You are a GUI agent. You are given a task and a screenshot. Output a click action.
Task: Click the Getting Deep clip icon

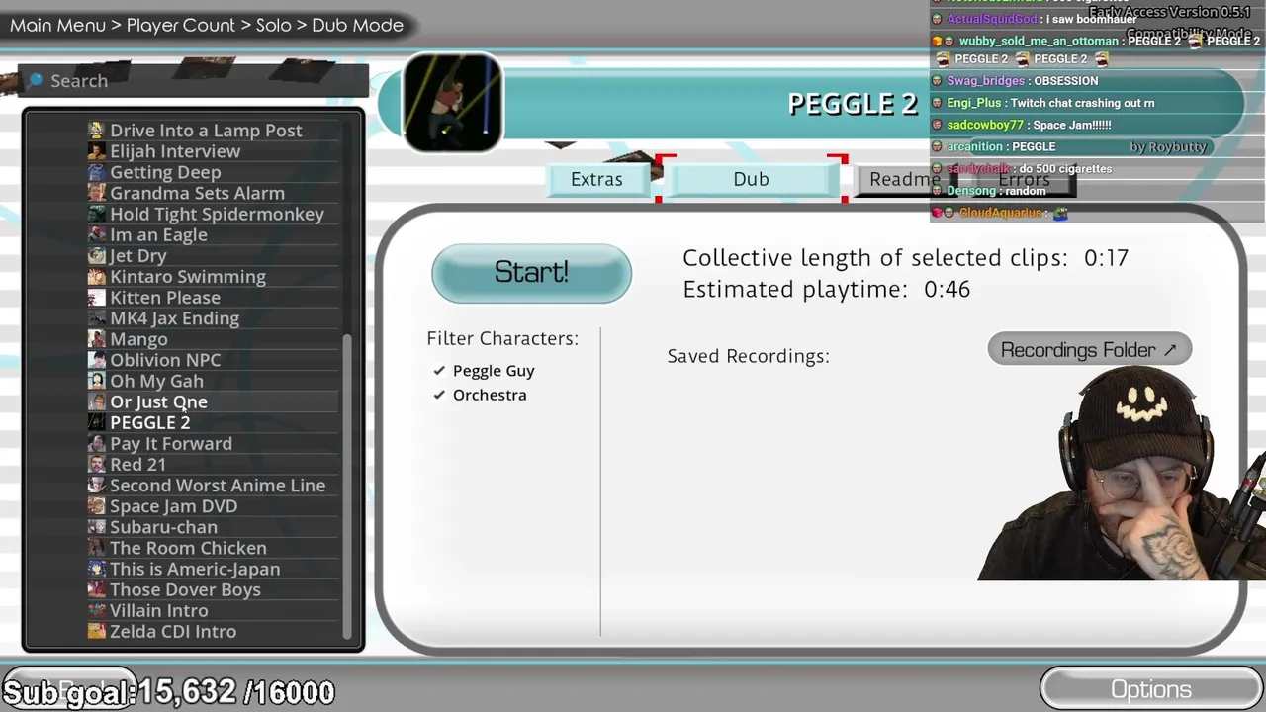coord(96,172)
